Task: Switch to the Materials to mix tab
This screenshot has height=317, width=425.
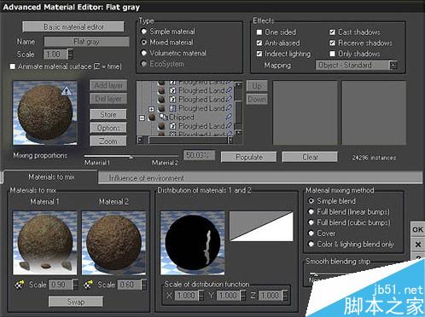Action: click(x=51, y=177)
